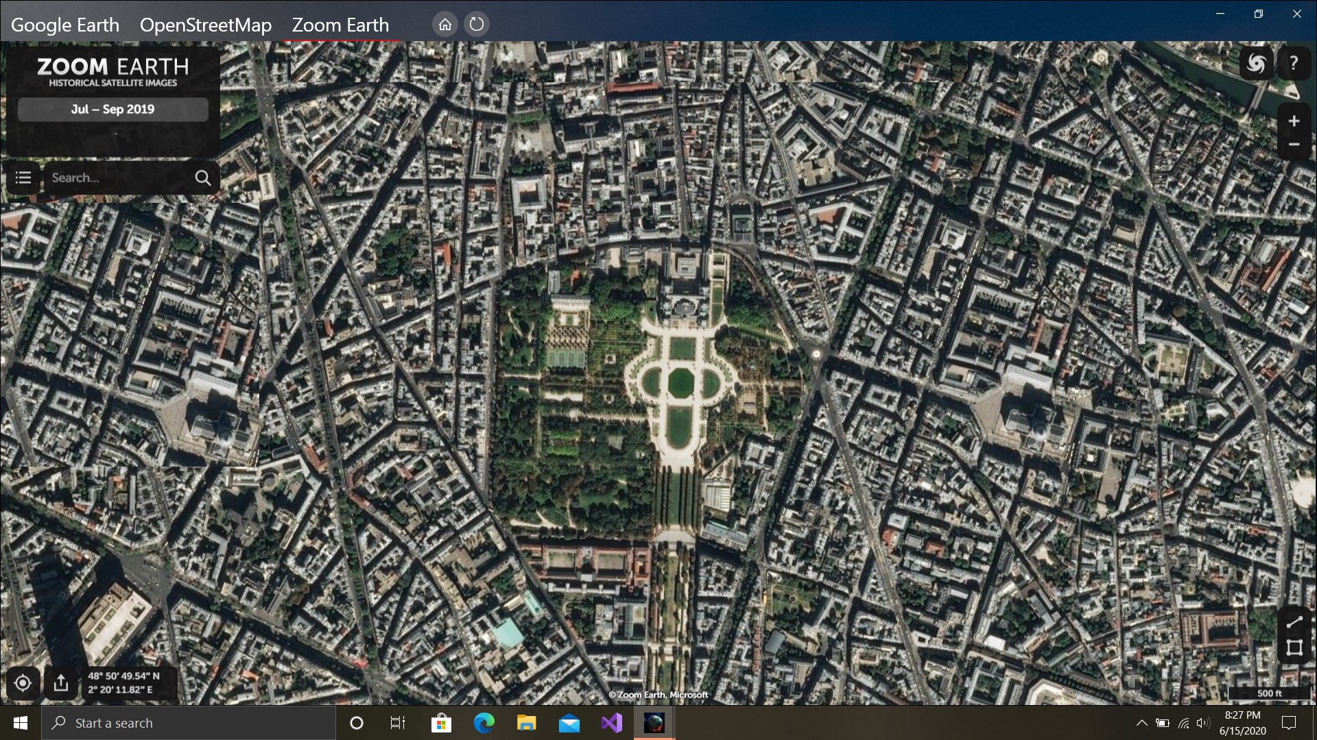
Task: Run a search with the magnifier icon
Action: [202, 177]
